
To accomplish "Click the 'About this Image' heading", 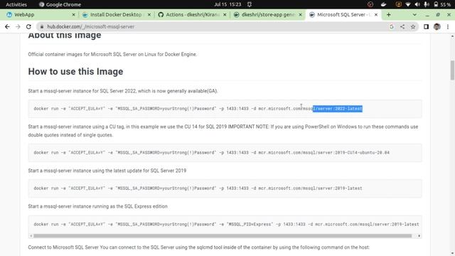I will [65, 36].
